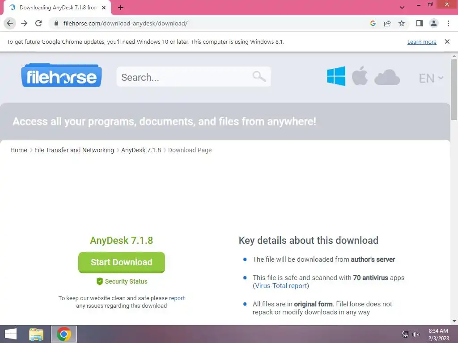Click the AnyDesk 7.1.8 green title
458x343 pixels.
[122, 240]
